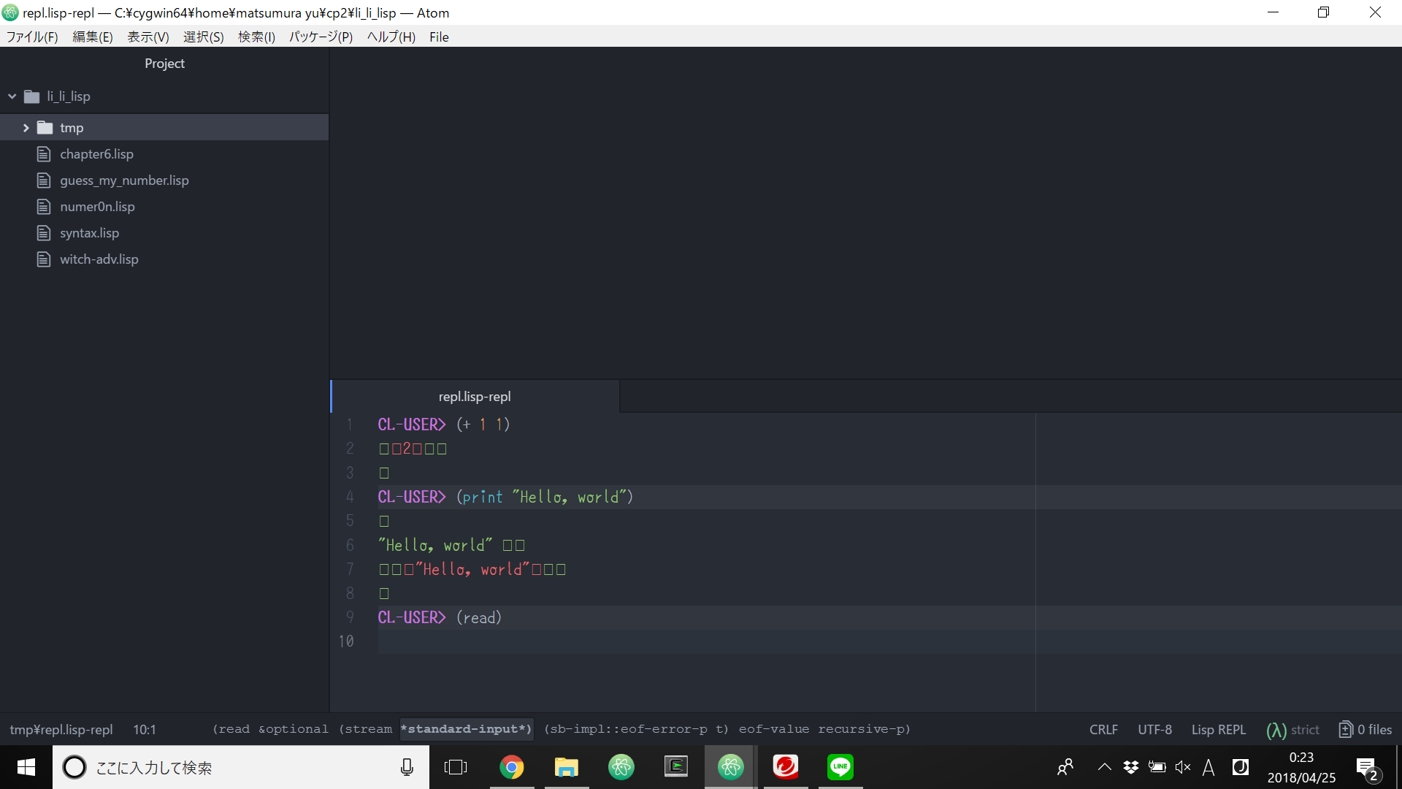The image size is (1402, 789).
Task: Open LINE from the taskbar
Action: (840, 767)
